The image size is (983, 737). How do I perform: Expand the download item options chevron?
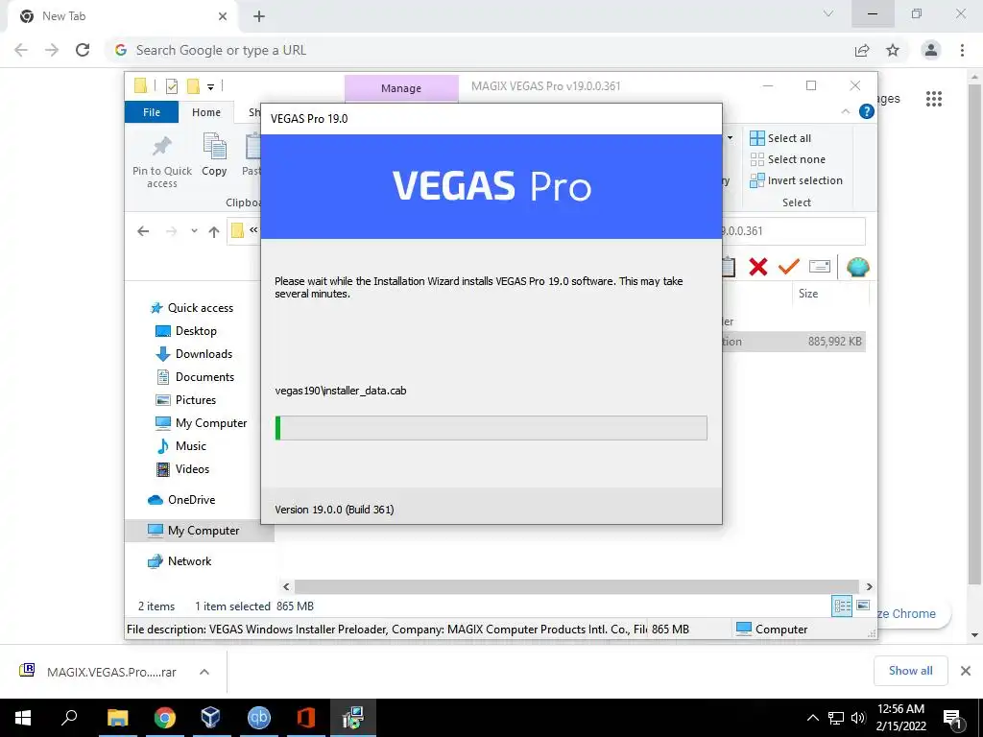(x=204, y=672)
